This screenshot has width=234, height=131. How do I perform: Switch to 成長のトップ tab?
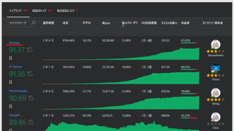[x=42, y=11]
